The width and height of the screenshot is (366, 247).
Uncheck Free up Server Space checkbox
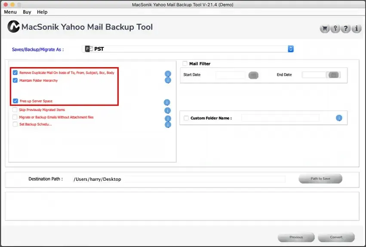pyautogui.click(x=15, y=101)
